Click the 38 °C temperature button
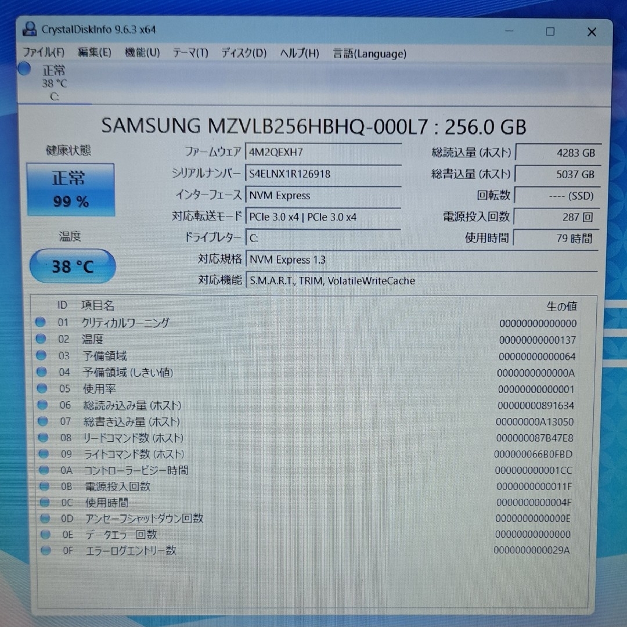This screenshot has height=627, width=627. 73,266
